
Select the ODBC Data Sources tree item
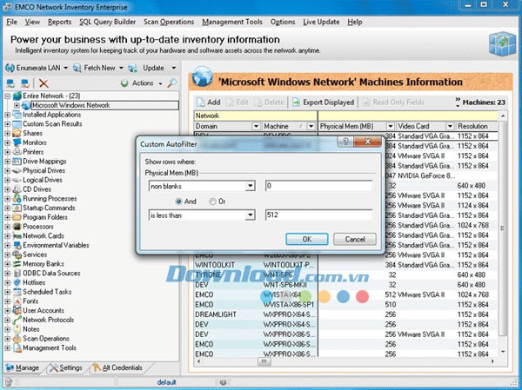pyautogui.click(x=51, y=274)
